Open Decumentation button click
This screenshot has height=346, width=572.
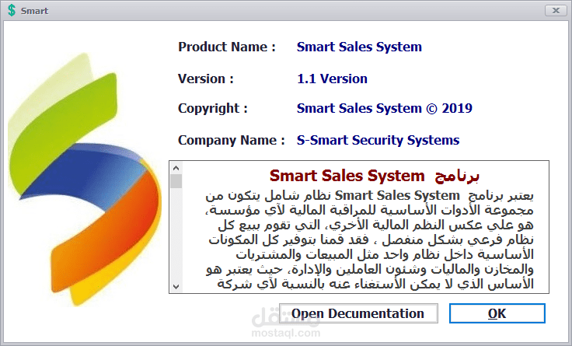(x=358, y=313)
